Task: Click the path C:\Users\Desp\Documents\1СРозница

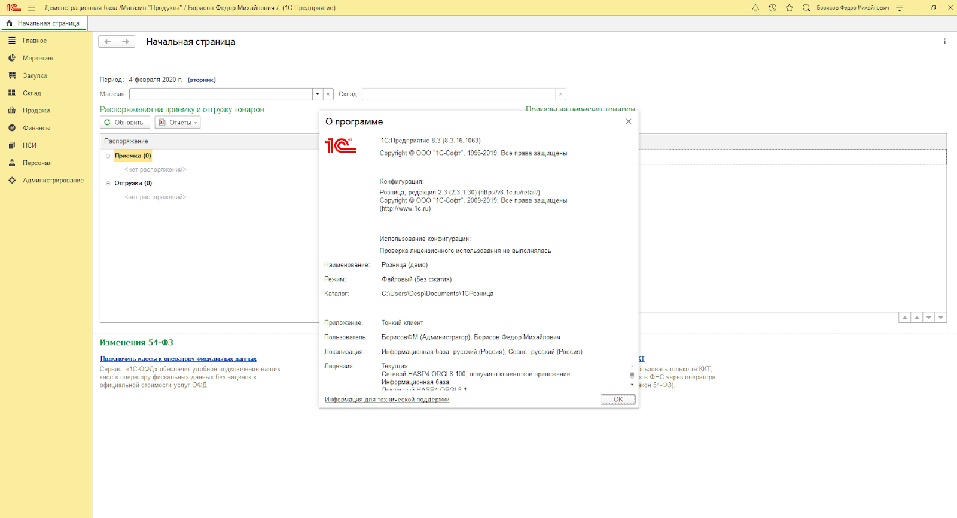Action: (437, 294)
